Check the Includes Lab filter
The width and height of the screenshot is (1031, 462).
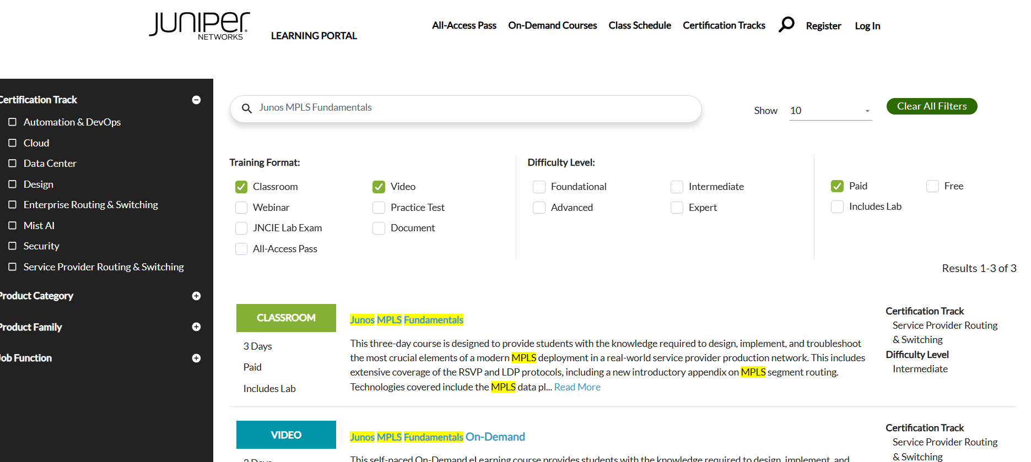point(837,206)
